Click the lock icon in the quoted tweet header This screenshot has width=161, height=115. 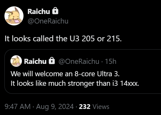tap(52, 61)
